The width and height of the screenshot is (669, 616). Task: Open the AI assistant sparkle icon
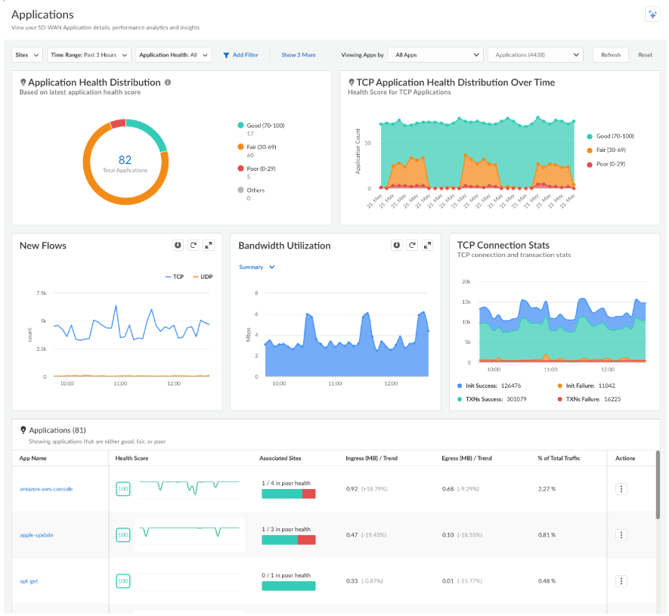[652, 15]
